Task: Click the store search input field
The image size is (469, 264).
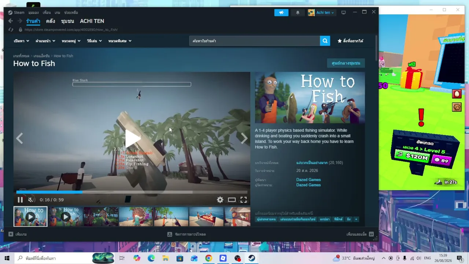Action: tap(255, 41)
